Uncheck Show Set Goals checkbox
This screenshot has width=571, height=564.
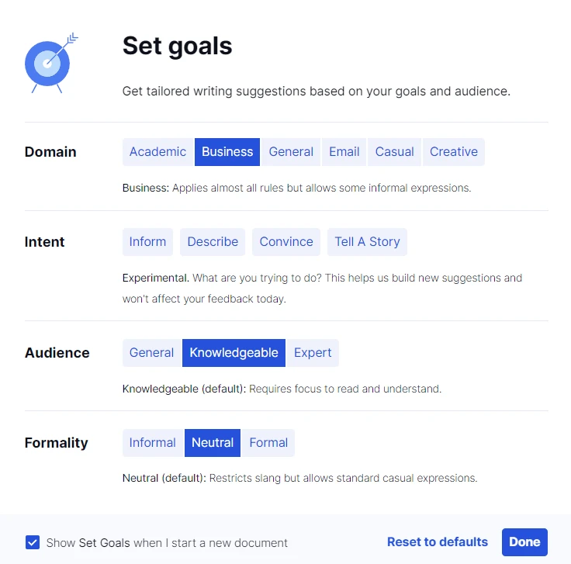[x=33, y=542]
